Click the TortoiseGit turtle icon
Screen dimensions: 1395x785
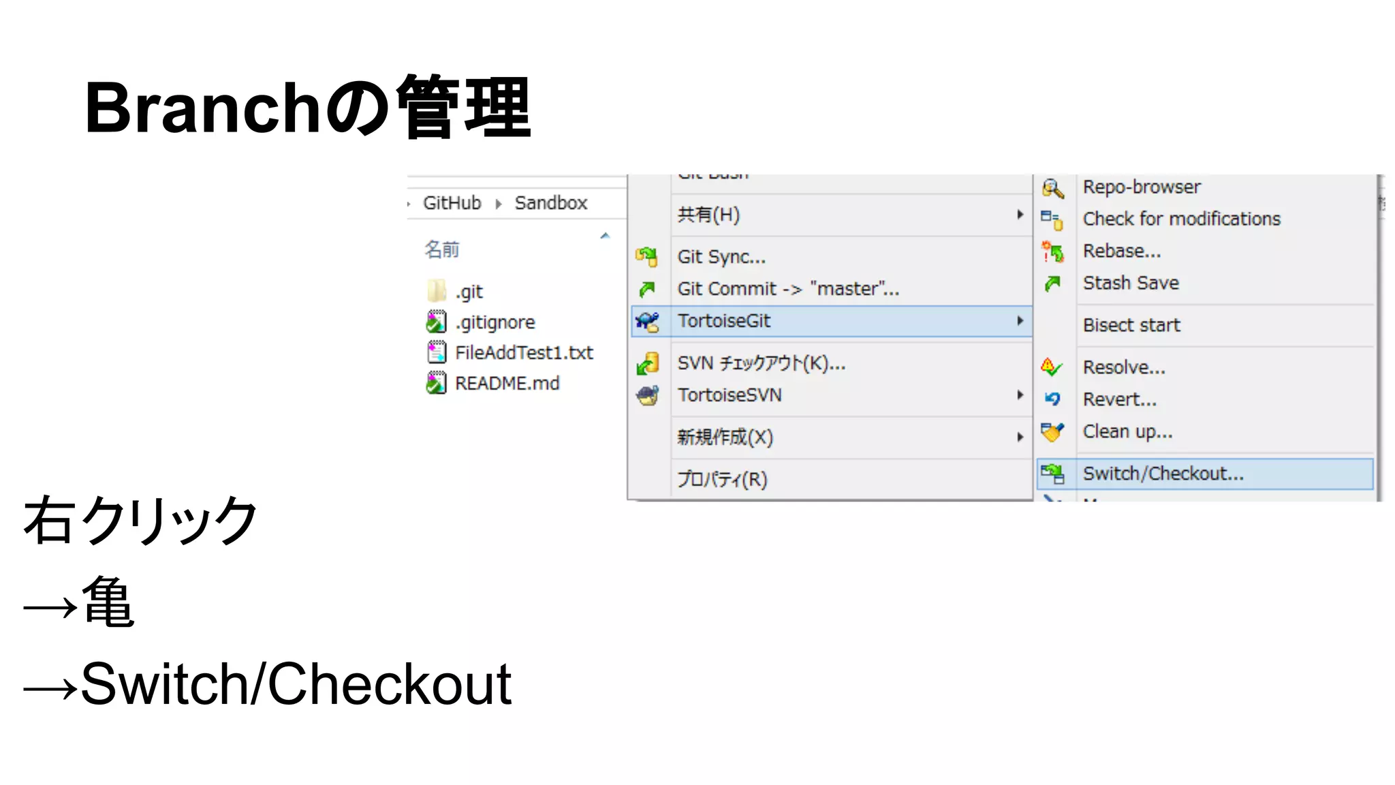click(647, 322)
